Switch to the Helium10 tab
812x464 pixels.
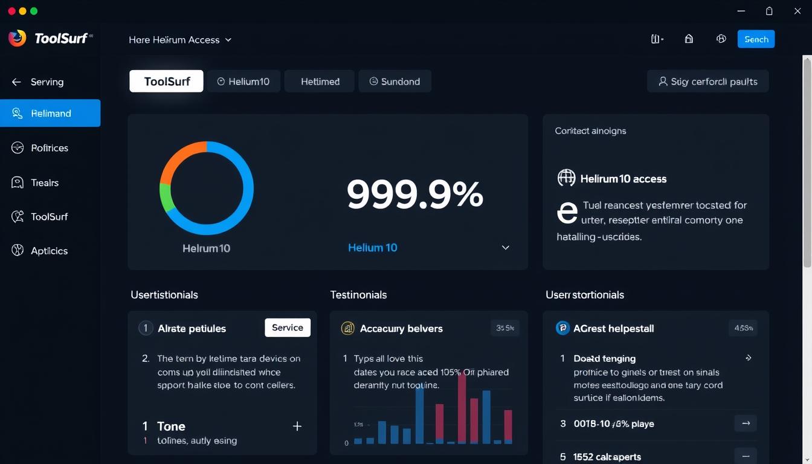243,82
